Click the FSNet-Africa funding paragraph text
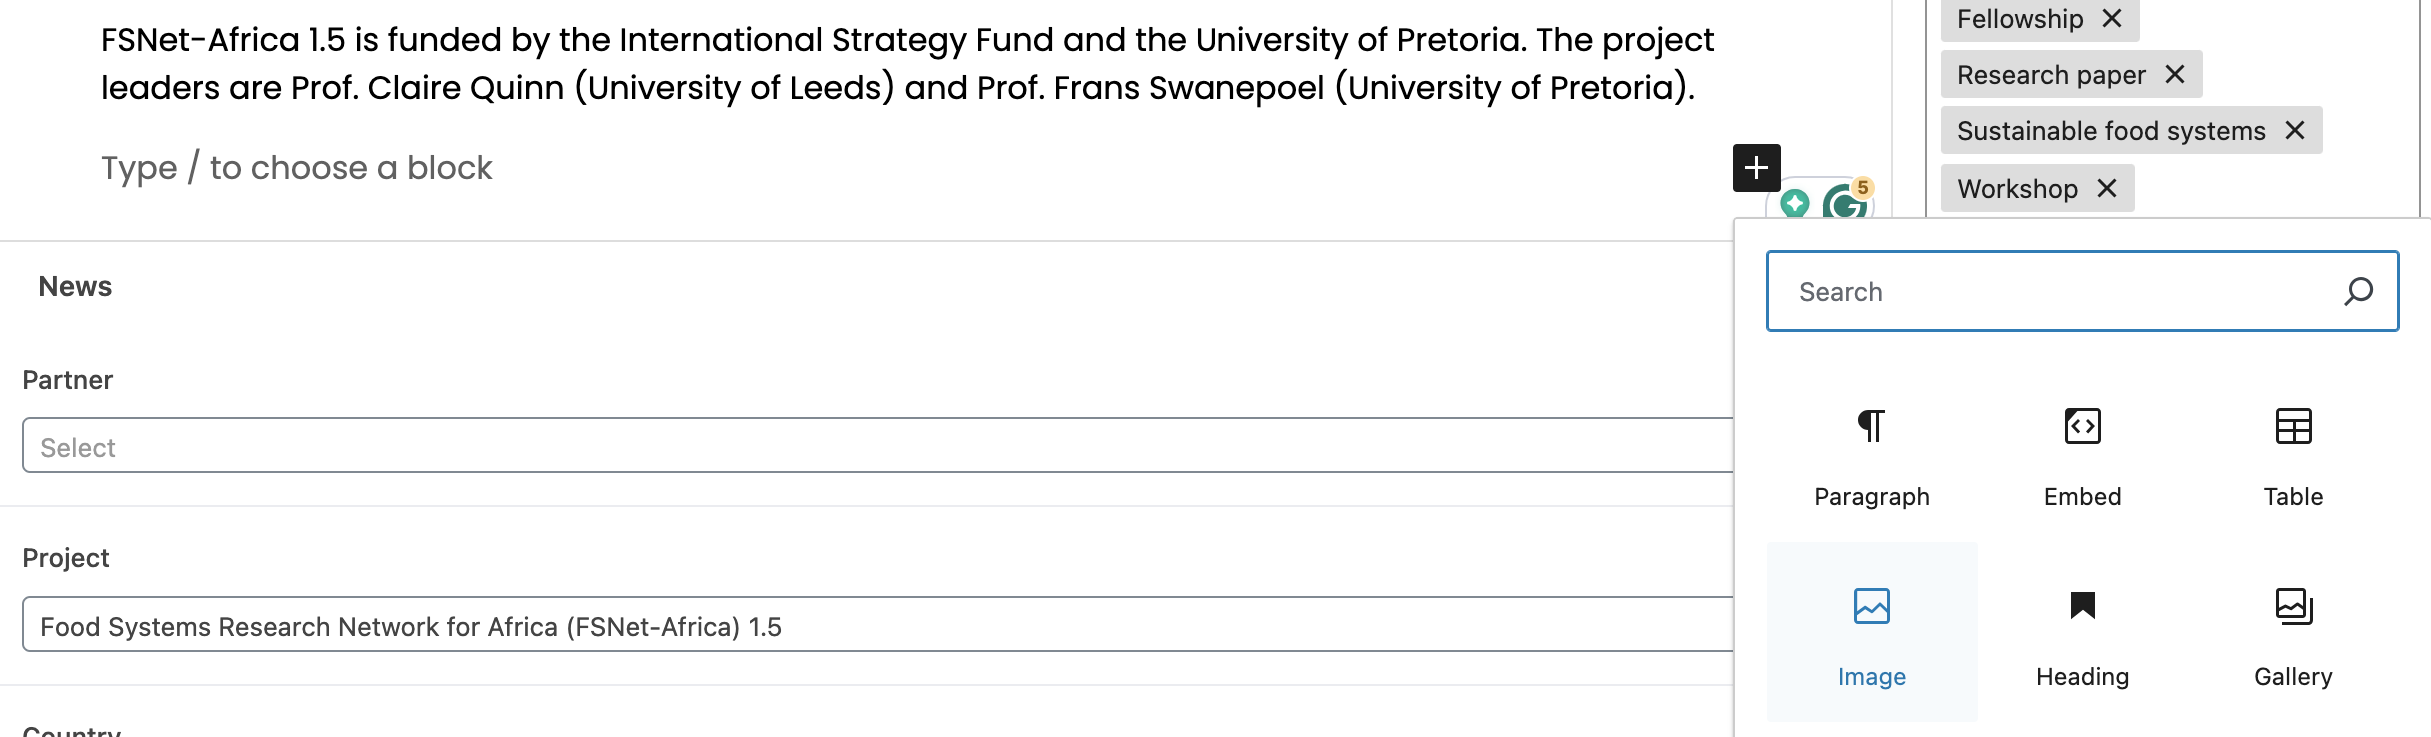The height and width of the screenshot is (737, 2431). [x=900, y=64]
